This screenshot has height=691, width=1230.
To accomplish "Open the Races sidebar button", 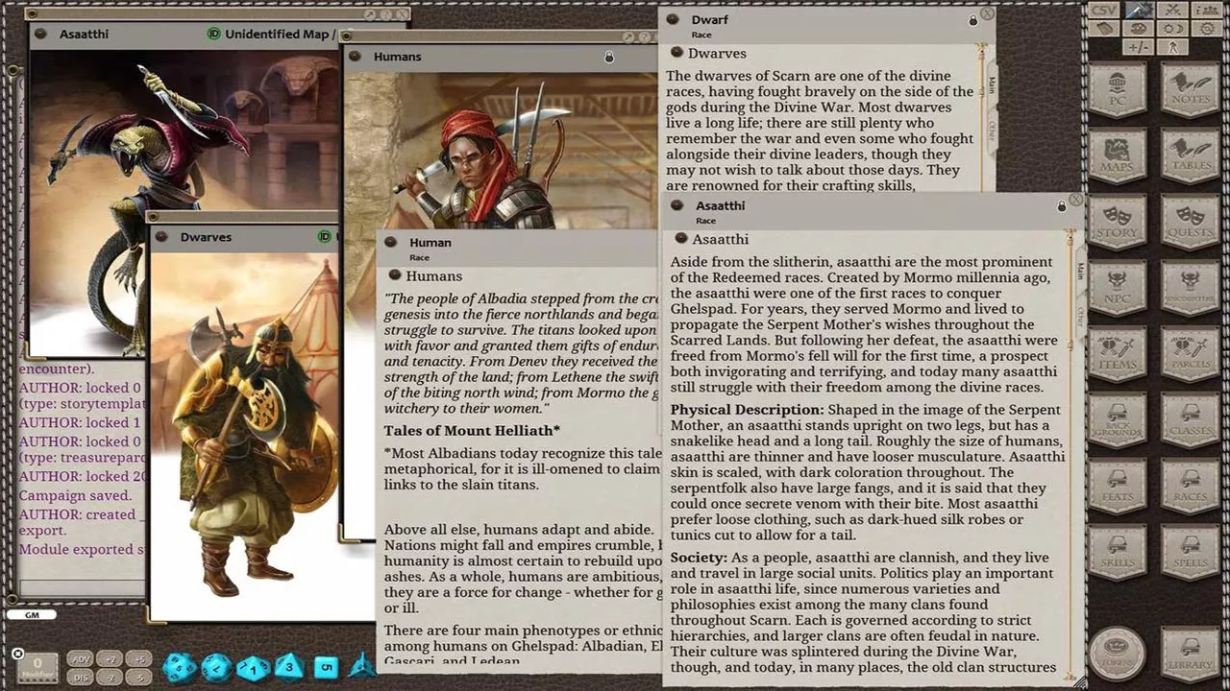I will (x=1190, y=487).
